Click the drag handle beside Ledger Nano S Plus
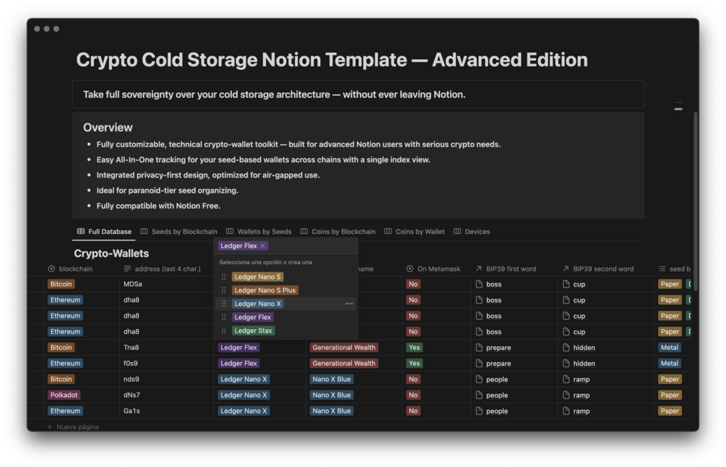This screenshot has width=726, height=467. (224, 290)
